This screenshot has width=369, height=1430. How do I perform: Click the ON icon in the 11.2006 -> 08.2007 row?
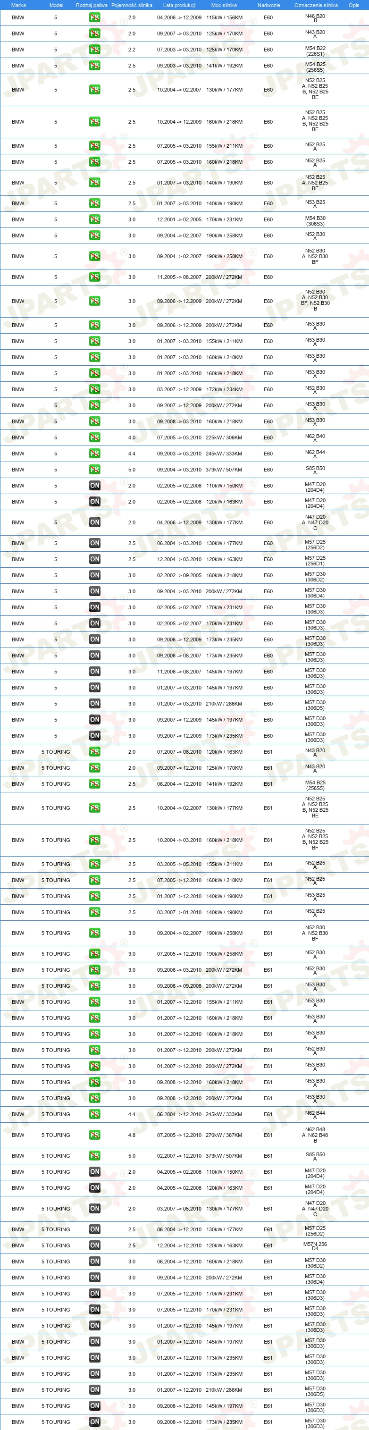[x=95, y=671]
